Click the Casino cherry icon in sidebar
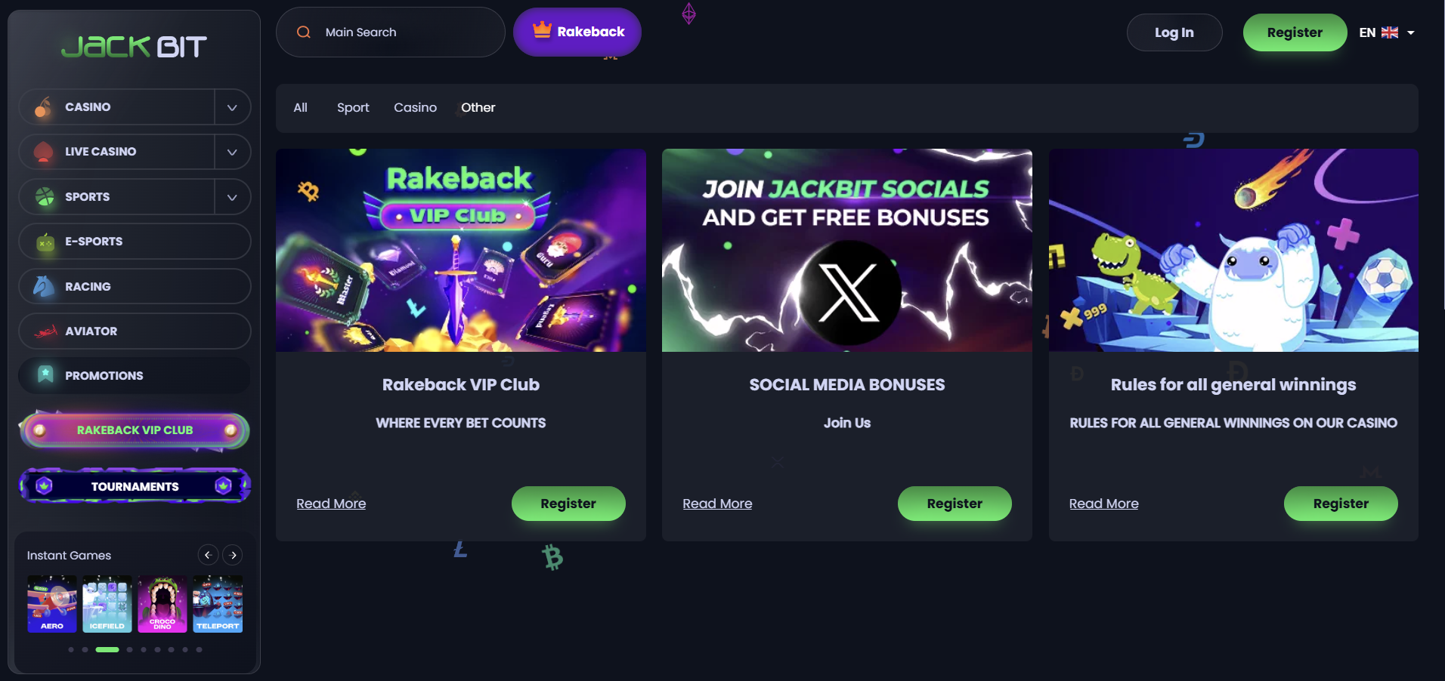This screenshot has width=1445, height=681. pos(44,107)
